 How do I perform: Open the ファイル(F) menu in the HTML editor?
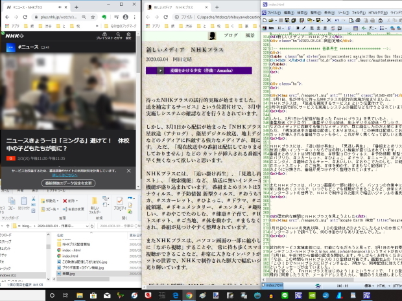click(x=274, y=12)
